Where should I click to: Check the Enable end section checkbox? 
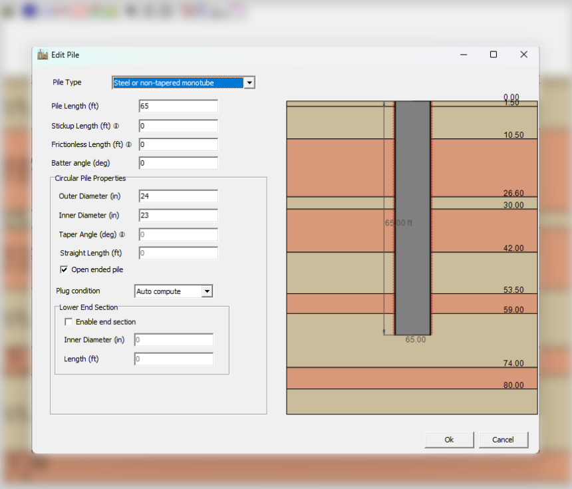tap(69, 322)
